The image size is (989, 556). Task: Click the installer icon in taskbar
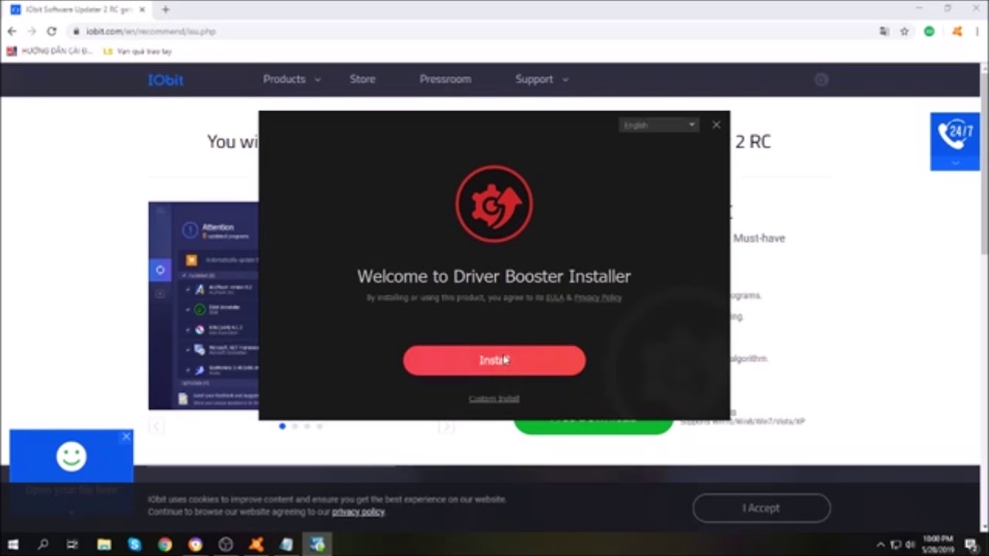[317, 544]
